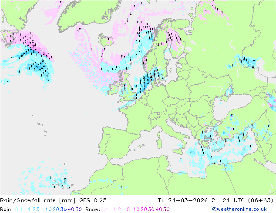Click the rain legend value 30
Image resolution: width=276 pixels, height=213 pixels.
tap(64, 210)
